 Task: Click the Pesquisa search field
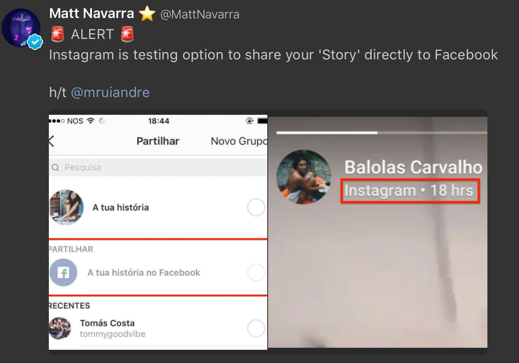(x=158, y=168)
